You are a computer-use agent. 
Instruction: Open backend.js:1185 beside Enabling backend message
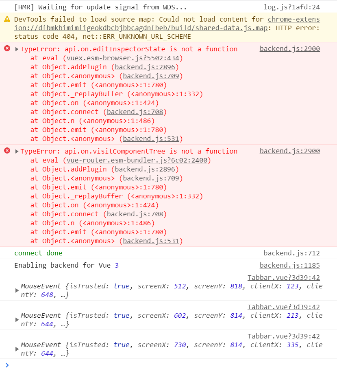[289, 265]
